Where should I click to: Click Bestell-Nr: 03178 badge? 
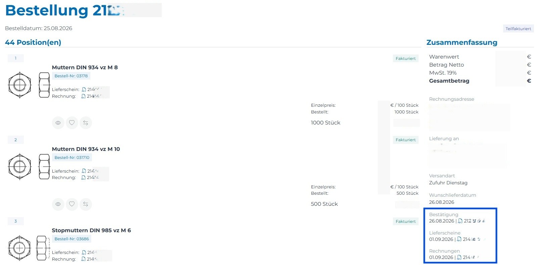click(71, 76)
